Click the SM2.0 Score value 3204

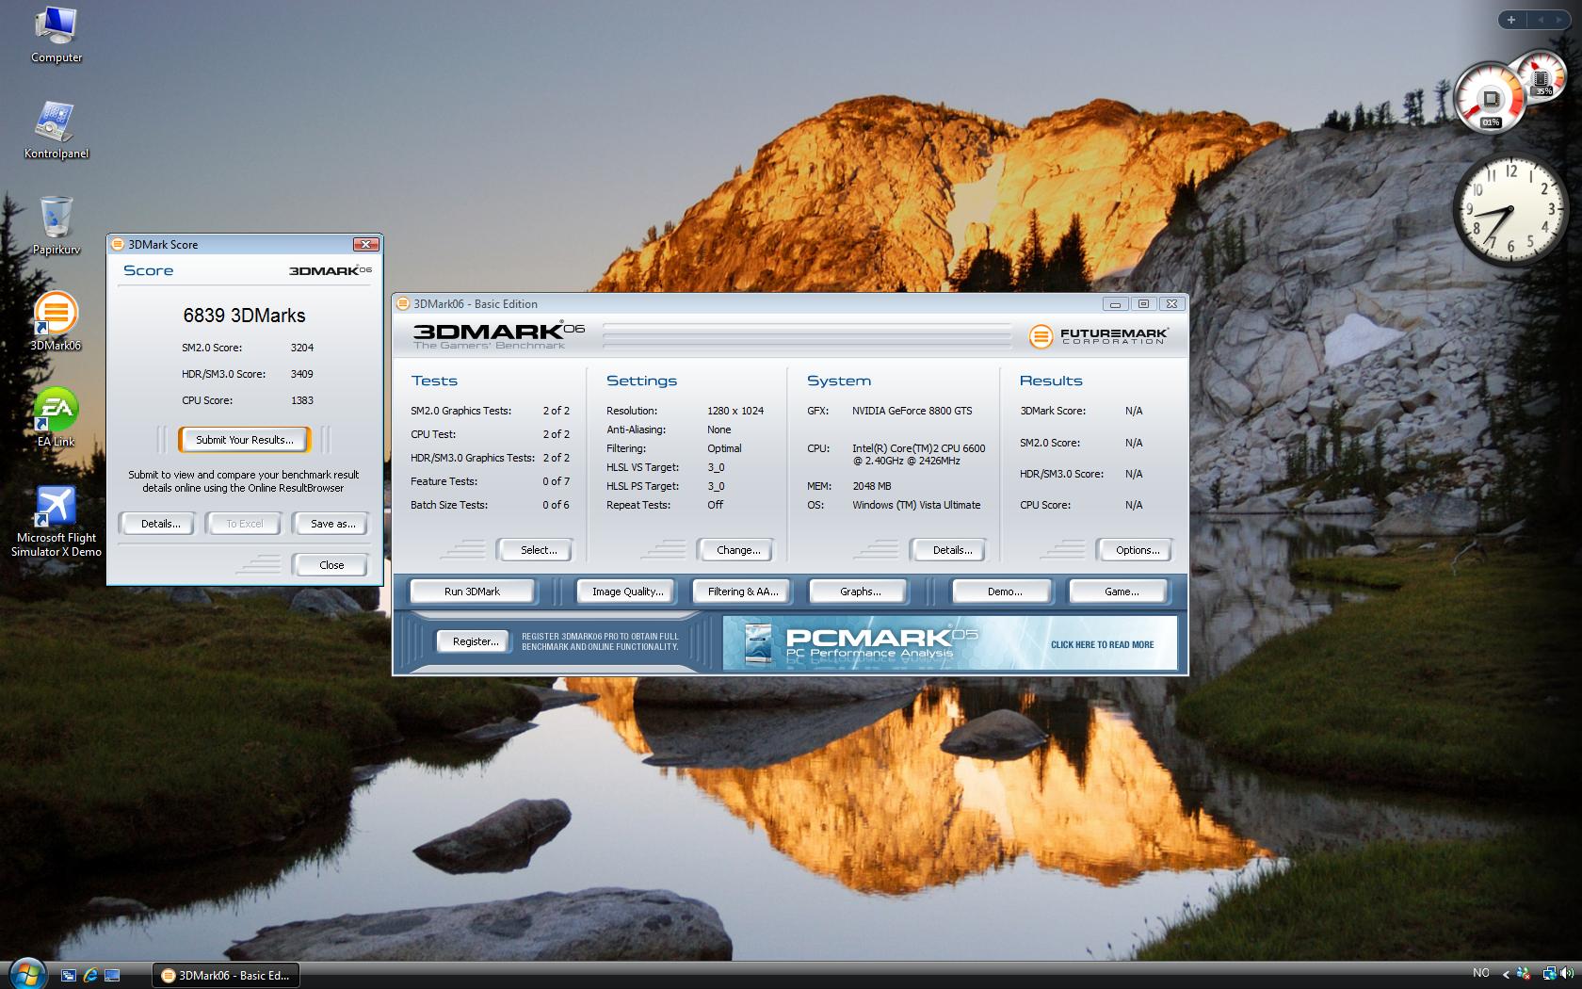tap(301, 348)
